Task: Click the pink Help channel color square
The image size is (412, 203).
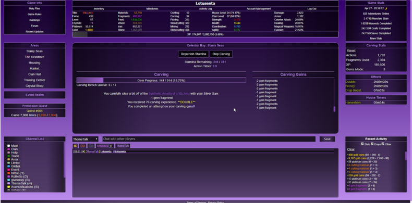Action: (9, 153)
